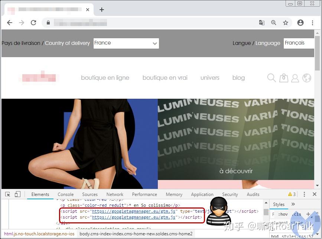322x239 pixels.
Task: Select body.cms-index-index breadcrumb
Action: coord(136,234)
